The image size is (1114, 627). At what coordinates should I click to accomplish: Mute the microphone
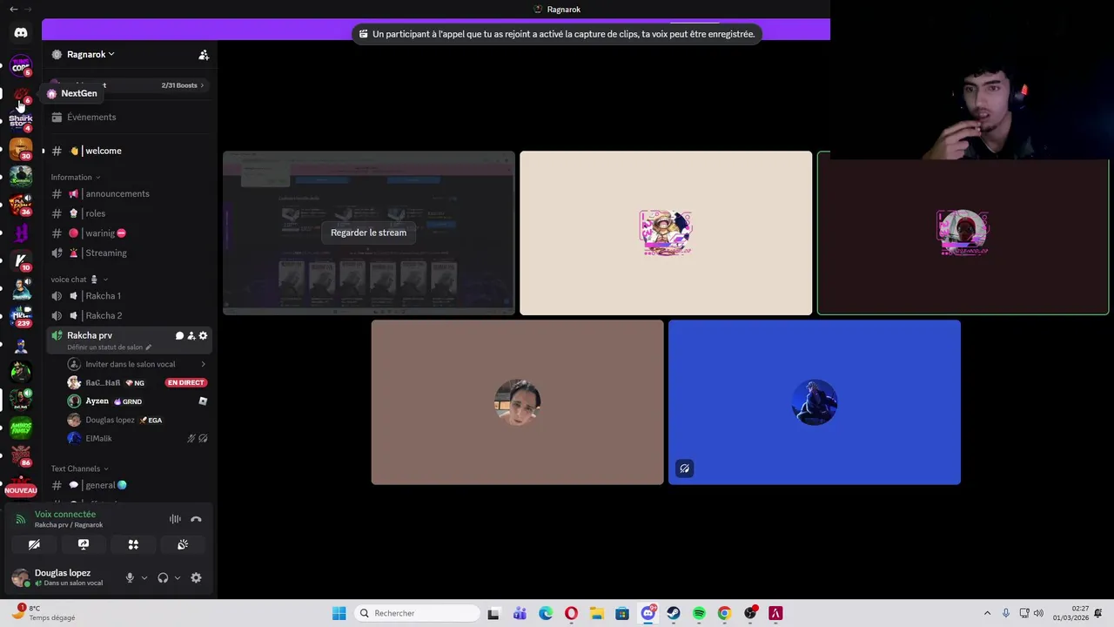tap(130, 578)
